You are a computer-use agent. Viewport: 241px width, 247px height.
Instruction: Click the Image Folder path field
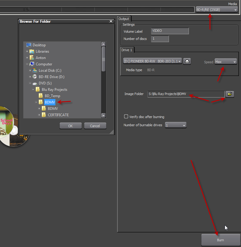click(186, 94)
